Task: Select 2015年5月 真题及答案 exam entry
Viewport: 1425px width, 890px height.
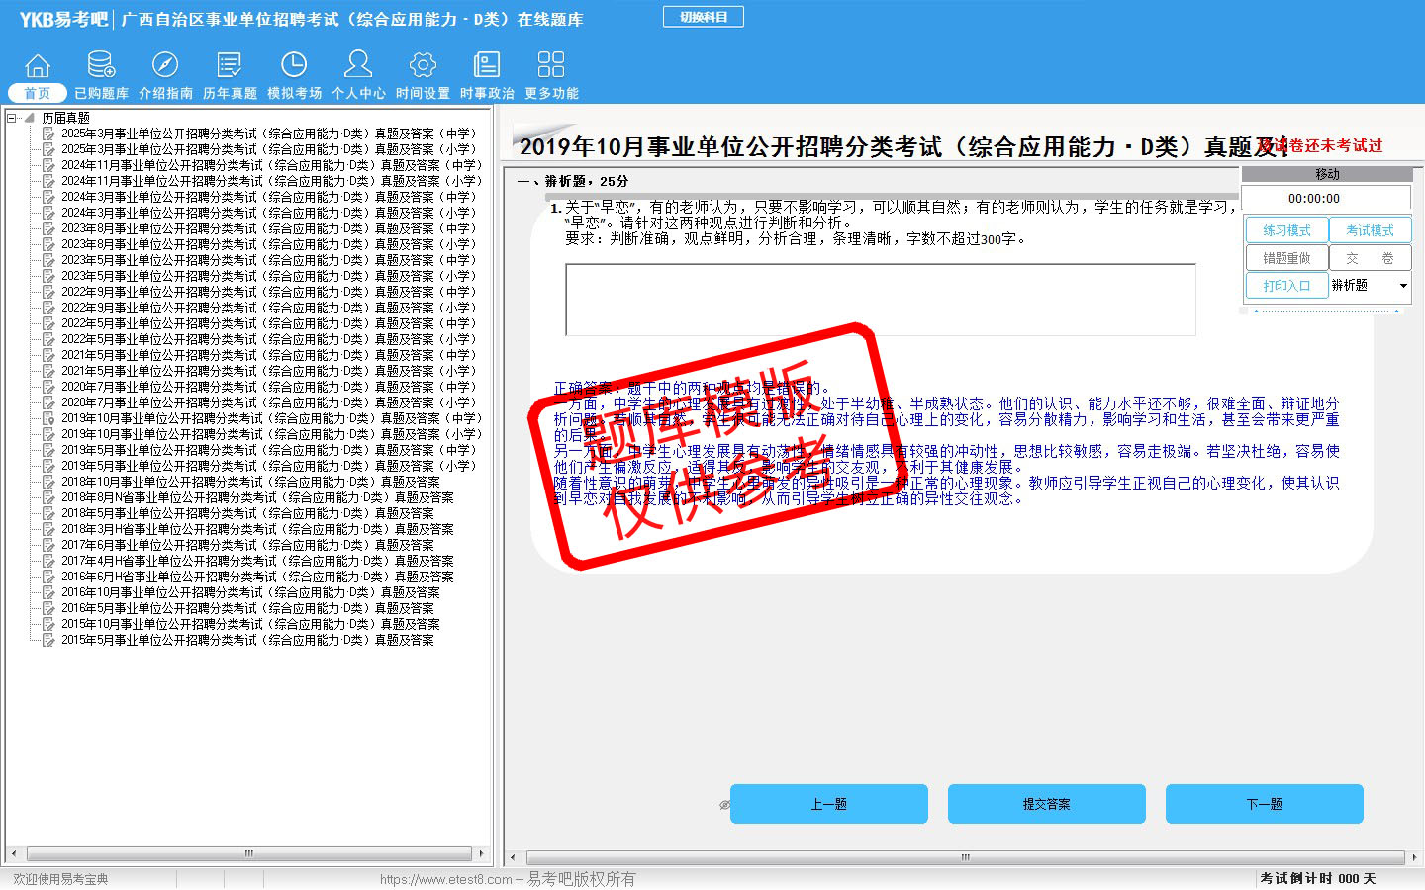Action: point(247,640)
